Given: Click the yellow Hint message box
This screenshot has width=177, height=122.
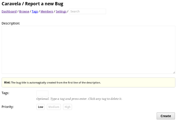Looking at the screenshot, I should (x=88, y=82).
